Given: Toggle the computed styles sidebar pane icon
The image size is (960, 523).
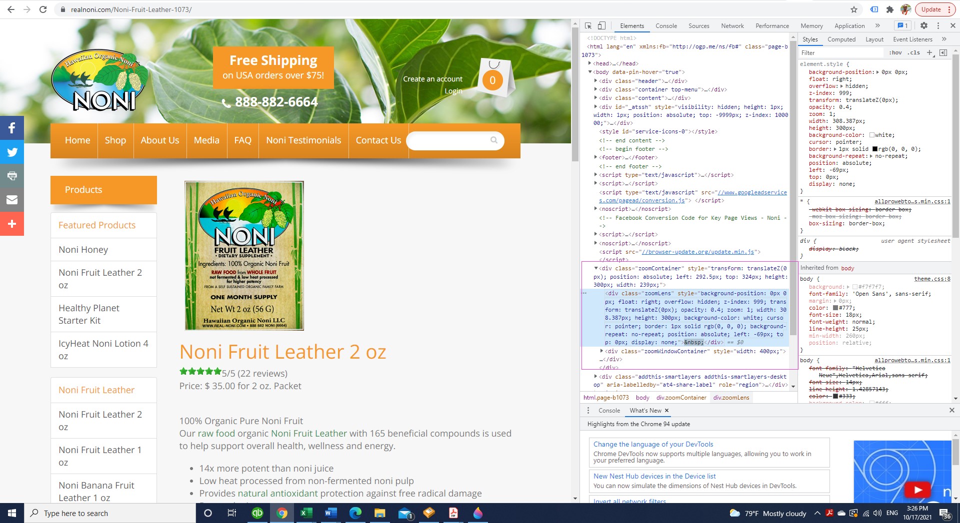Looking at the screenshot, I should pyautogui.click(x=943, y=52).
